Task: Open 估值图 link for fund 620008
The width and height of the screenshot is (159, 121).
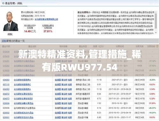Action: click(58, 108)
